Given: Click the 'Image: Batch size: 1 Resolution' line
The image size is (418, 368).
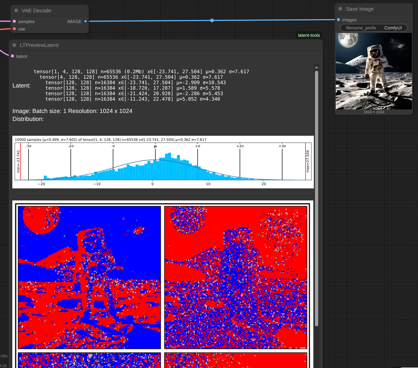Looking at the screenshot, I should tap(72, 111).
